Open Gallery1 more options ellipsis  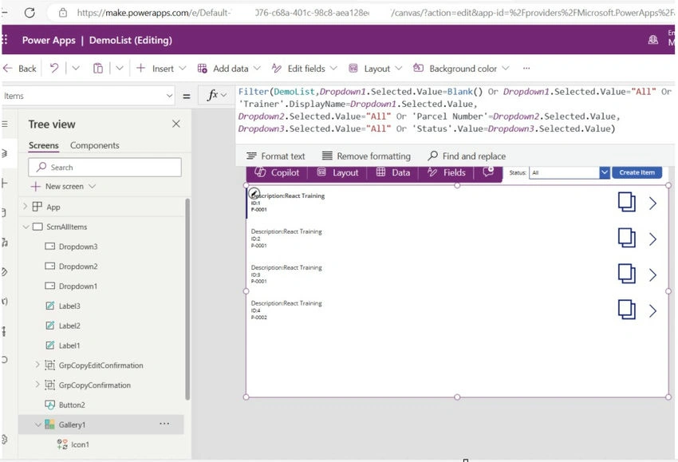[x=164, y=424]
